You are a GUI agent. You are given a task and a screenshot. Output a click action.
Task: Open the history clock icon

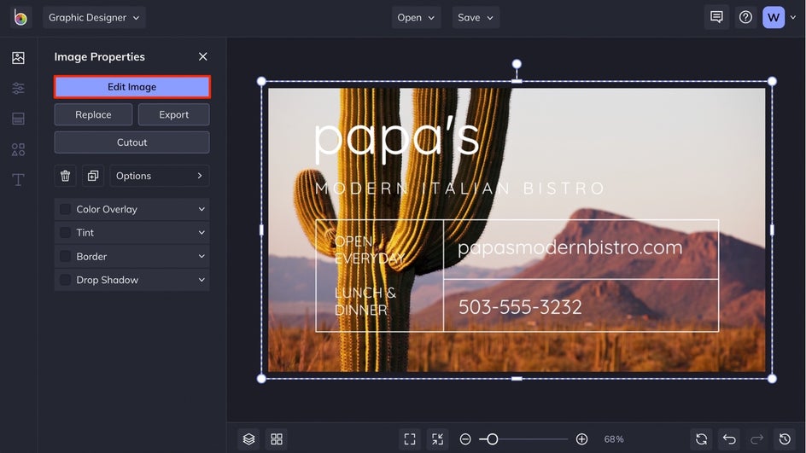(785, 439)
